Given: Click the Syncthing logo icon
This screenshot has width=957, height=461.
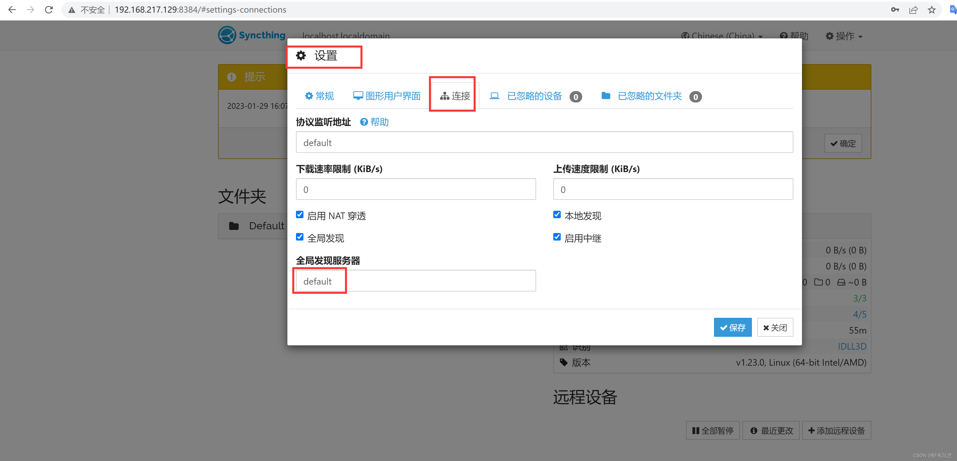Looking at the screenshot, I should [227, 35].
